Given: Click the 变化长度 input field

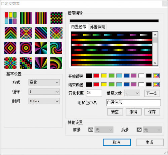Looking at the screenshot, I should tap(94, 93).
